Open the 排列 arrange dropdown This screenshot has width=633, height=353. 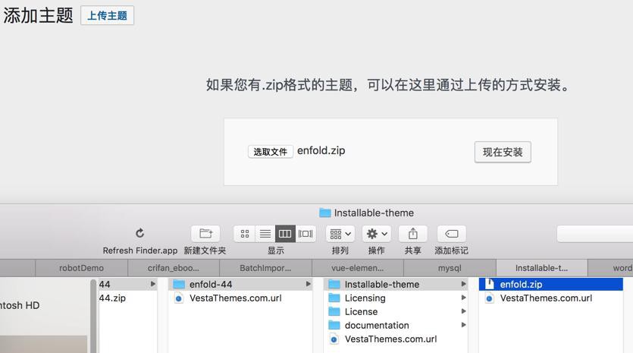pos(340,234)
